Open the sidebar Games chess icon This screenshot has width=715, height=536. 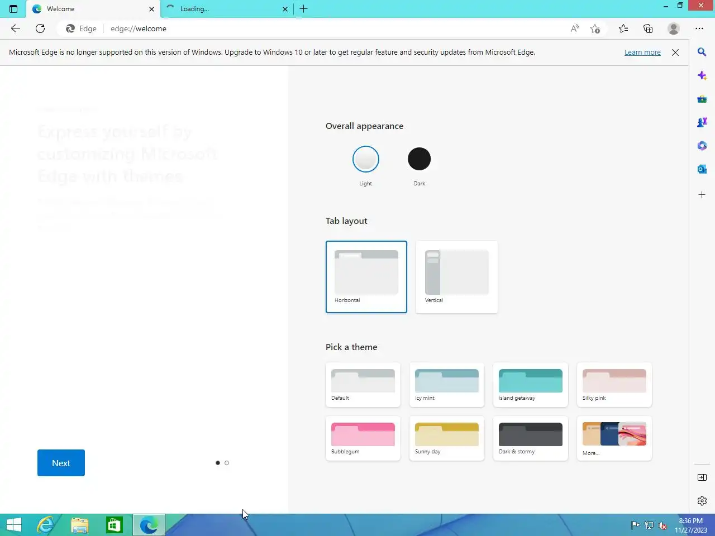[x=702, y=122]
